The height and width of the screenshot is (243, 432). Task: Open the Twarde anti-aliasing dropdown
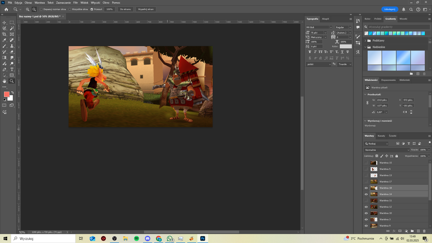coord(345,64)
